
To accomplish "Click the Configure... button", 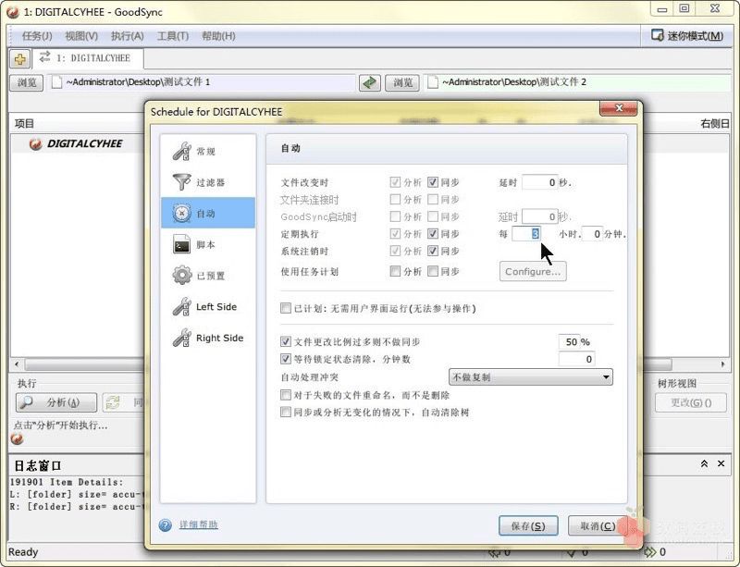I will [x=533, y=271].
